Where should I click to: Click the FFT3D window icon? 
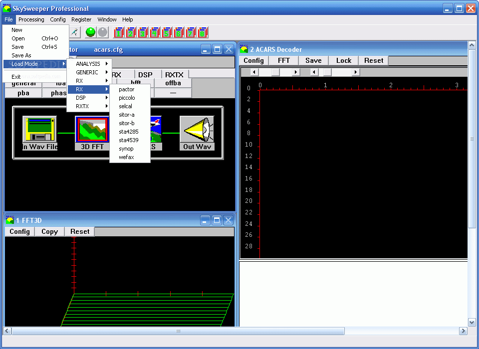point(10,220)
